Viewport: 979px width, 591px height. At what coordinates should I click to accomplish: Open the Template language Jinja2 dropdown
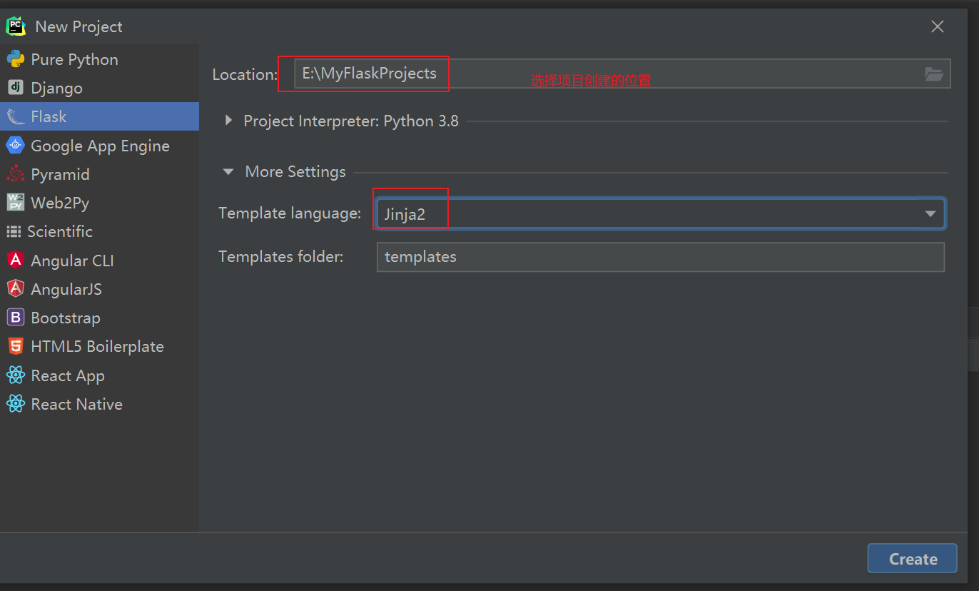coord(661,213)
